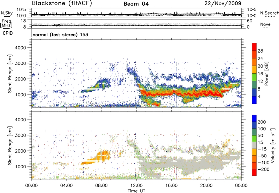The width and height of the screenshot is (279, 193).
Task: Click the "3000" tick of power panel
Action: click(20, 63)
